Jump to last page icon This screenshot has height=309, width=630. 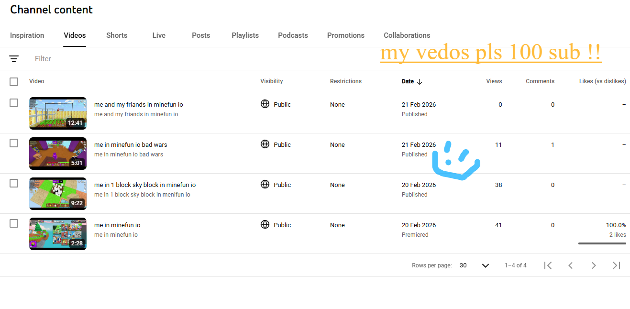tap(616, 265)
